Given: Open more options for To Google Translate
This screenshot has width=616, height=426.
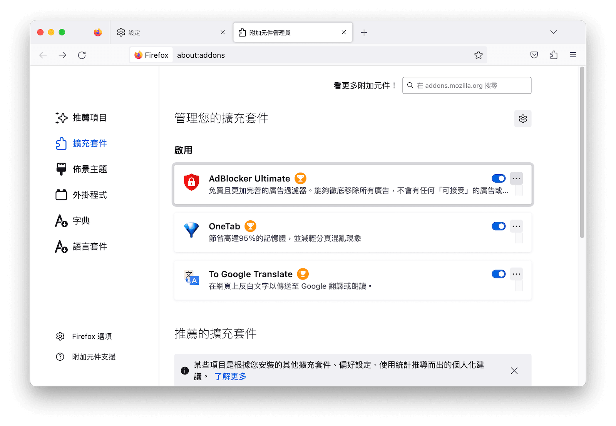Looking at the screenshot, I should click(517, 274).
